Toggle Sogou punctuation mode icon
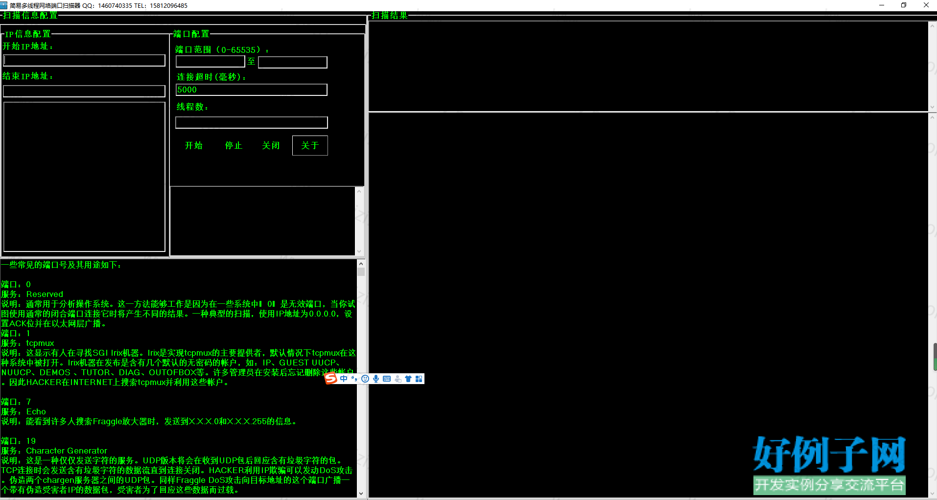The image size is (937, 500). (354, 379)
